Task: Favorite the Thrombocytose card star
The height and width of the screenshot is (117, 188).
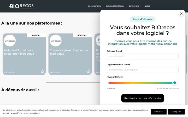Action: 88,71
